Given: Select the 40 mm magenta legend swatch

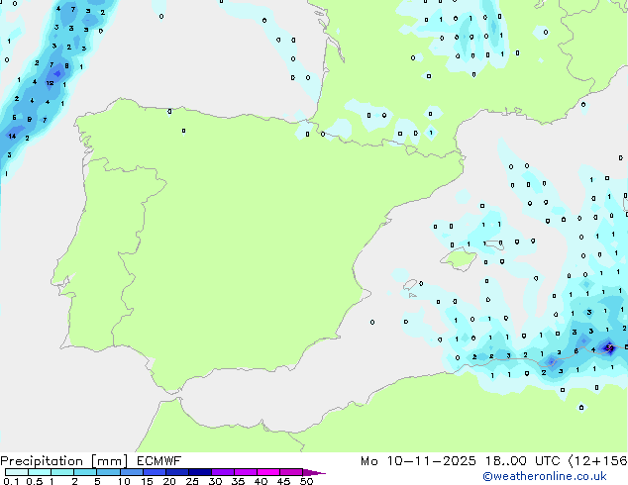Looking at the screenshot, I should tap(268, 472).
